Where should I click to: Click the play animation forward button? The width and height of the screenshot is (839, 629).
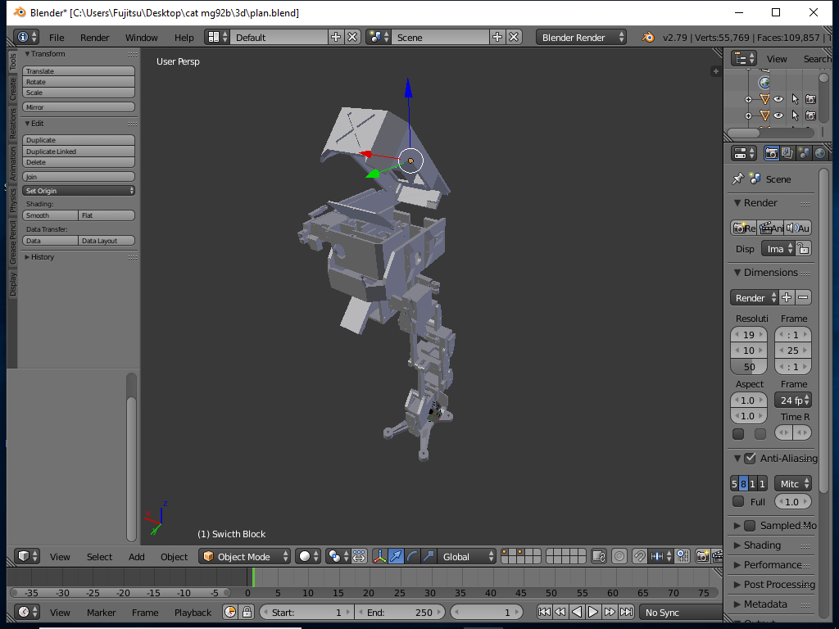[x=593, y=612]
